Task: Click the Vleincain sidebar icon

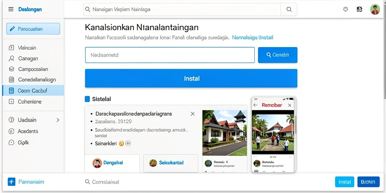Action: [11, 48]
